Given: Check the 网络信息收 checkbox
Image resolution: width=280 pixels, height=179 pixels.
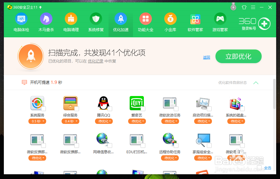Looking at the screenshot, I should pyautogui.click(x=110, y=146).
